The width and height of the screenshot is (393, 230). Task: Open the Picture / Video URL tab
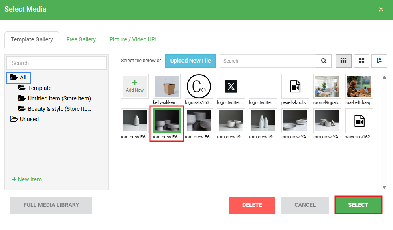134,39
